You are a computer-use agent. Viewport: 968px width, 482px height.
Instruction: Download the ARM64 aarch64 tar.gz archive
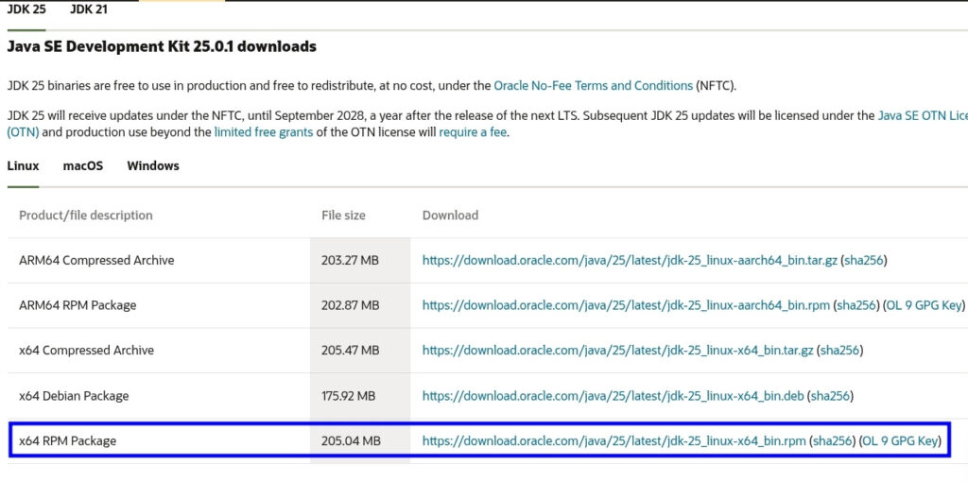[630, 261]
